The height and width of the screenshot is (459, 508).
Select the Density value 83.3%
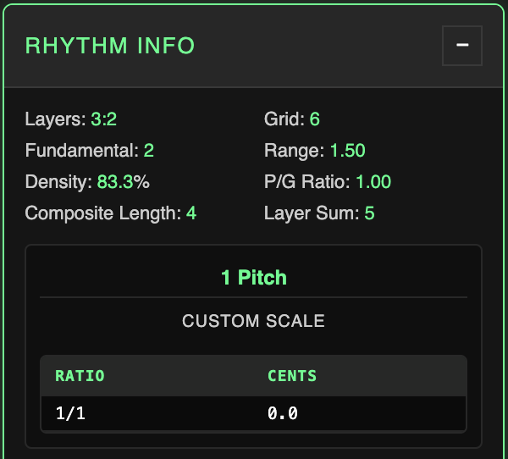click(x=124, y=181)
